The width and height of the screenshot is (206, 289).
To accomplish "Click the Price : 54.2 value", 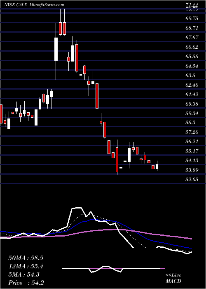I will click(x=26, y=283).
